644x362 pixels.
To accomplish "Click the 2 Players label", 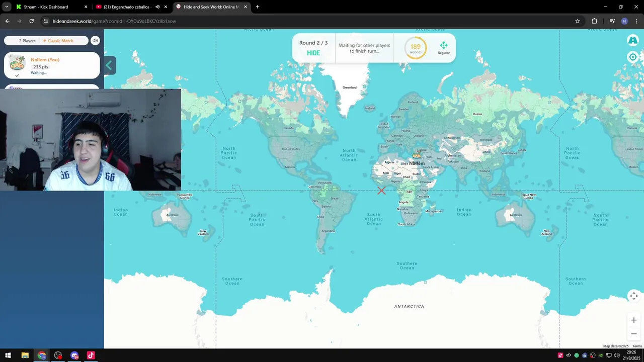I will tap(27, 41).
